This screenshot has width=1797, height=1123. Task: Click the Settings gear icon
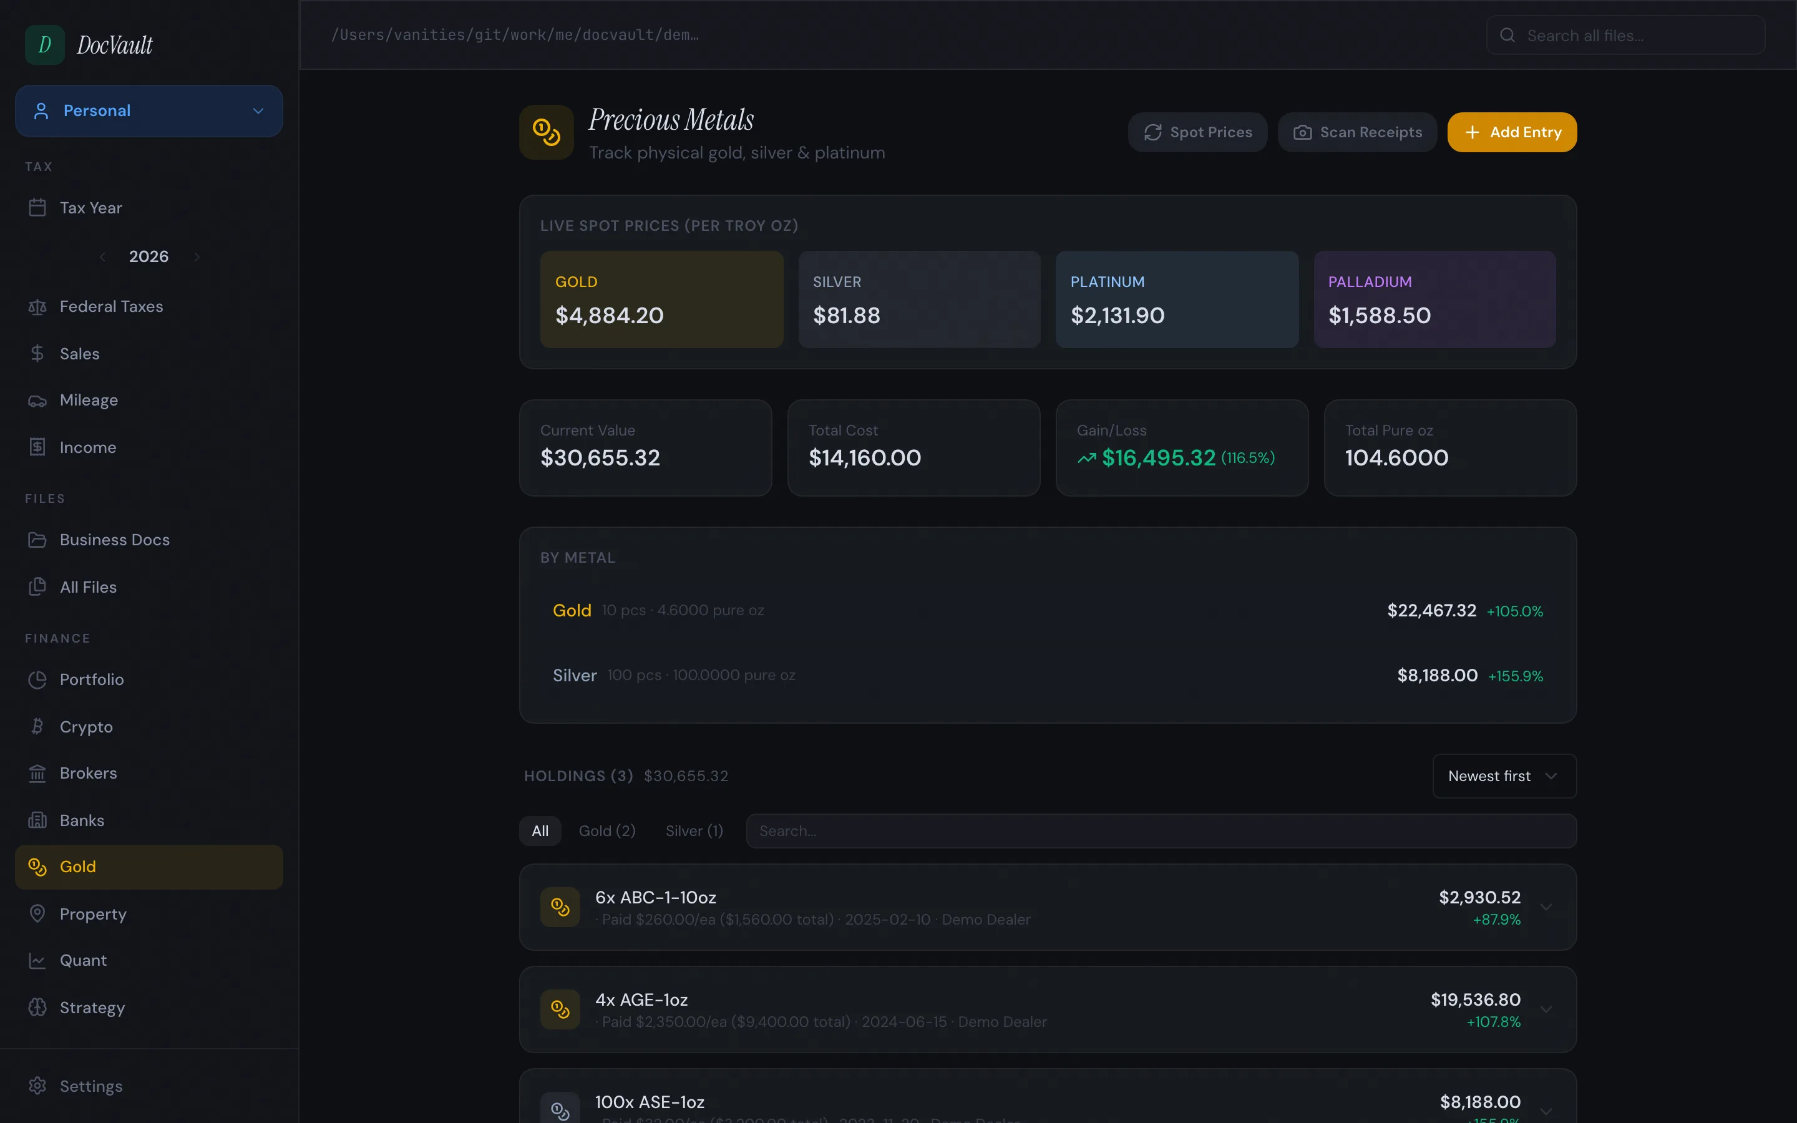pyautogui.click(x=37, y=1086)
